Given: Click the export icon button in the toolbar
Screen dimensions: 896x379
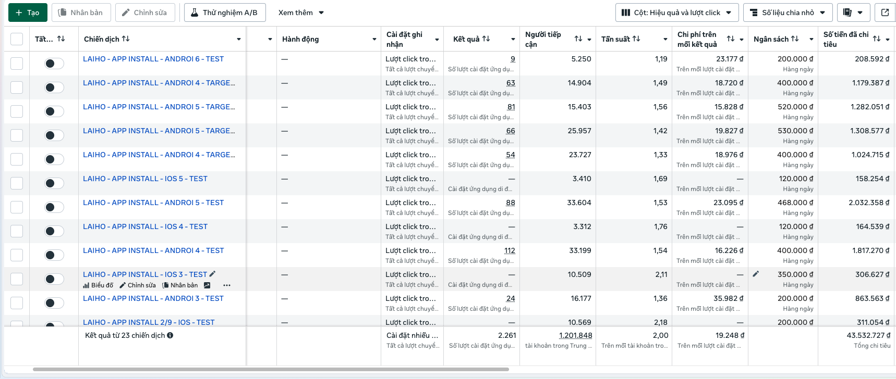Looking at the screenshot, I should [x=885, y=12].
